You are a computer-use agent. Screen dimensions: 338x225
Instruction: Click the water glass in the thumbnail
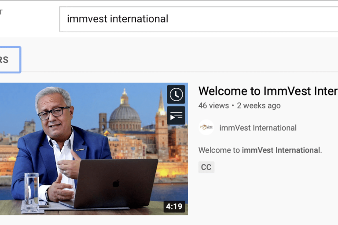pos(32,192)
